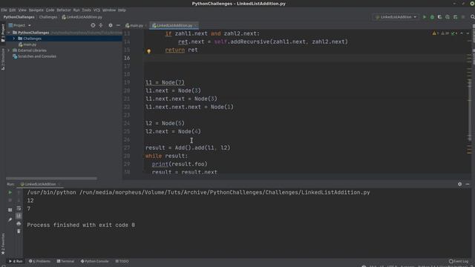Open the run configuration dropdown LinkedListAddition

[x=396, y=17]
